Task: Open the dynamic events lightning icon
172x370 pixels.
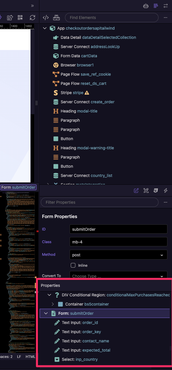Action: point(166,190)
